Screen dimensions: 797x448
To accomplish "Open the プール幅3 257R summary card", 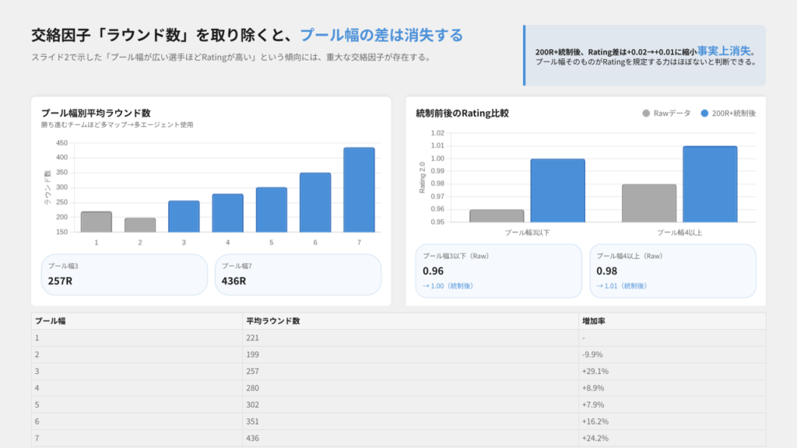I will (x=125, y=275).
